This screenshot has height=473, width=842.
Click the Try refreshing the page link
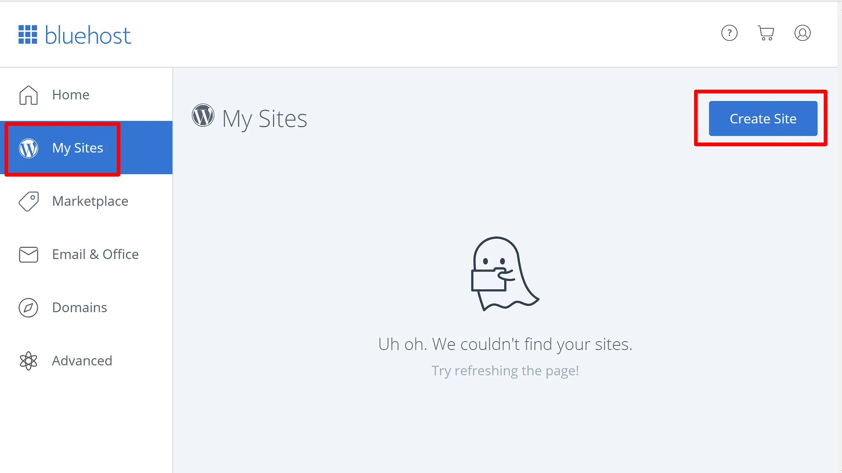click(x=505, y=370)
